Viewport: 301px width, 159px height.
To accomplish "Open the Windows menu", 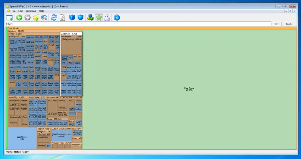I will 31,11.
